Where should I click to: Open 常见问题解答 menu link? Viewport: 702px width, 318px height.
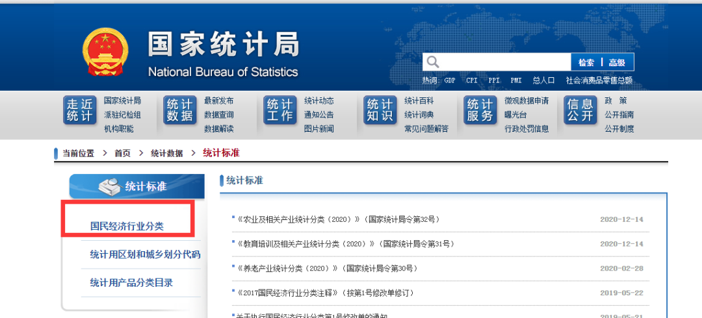426,128
